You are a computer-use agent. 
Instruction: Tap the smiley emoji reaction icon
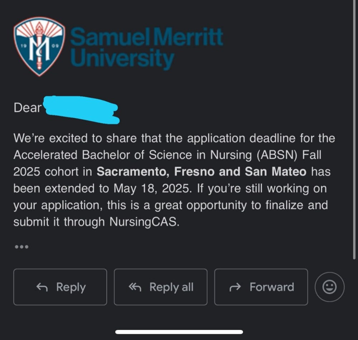[x=329, y=287]
